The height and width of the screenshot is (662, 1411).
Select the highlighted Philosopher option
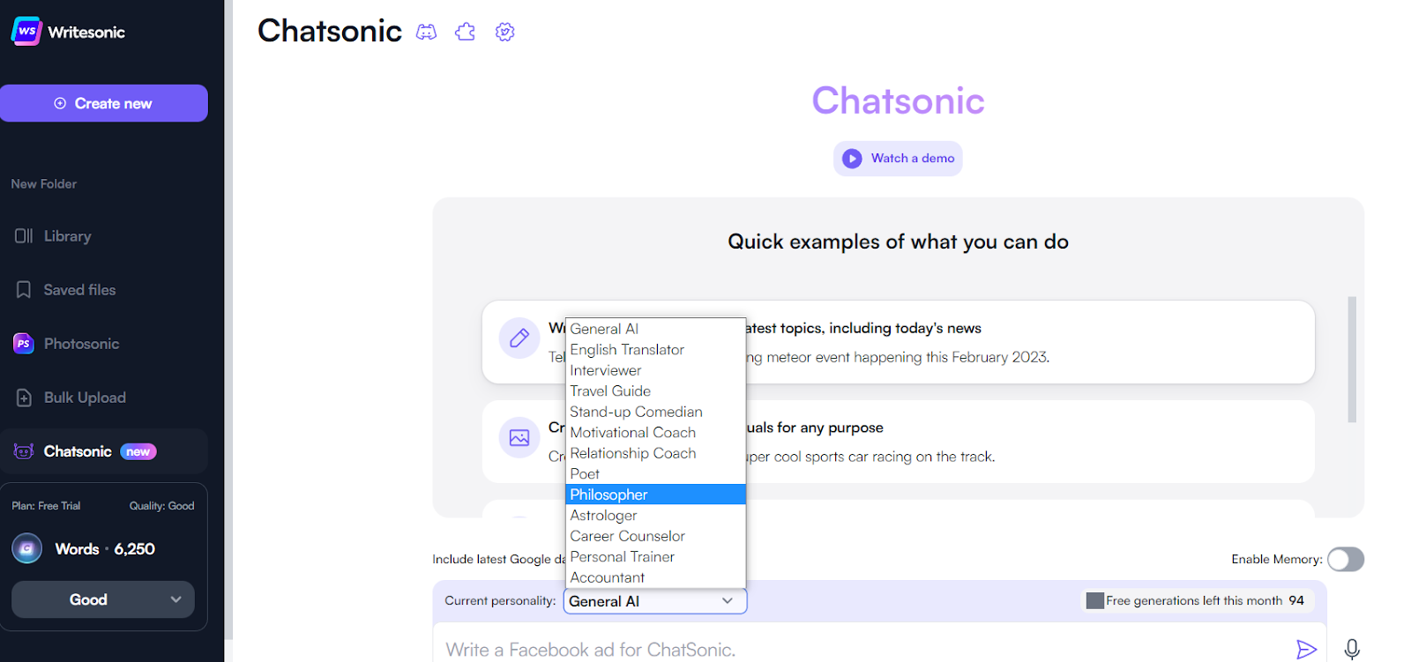655,495
